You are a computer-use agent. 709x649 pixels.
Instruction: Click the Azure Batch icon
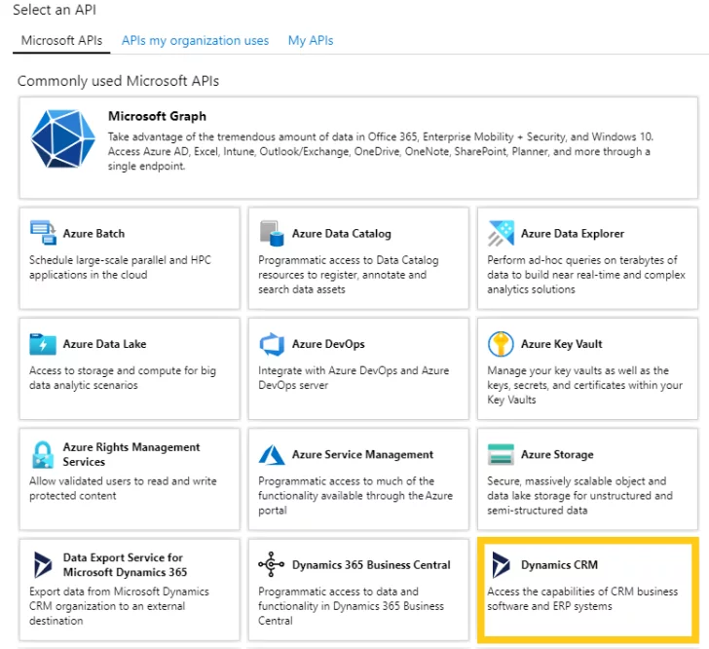tap(43, 233)
